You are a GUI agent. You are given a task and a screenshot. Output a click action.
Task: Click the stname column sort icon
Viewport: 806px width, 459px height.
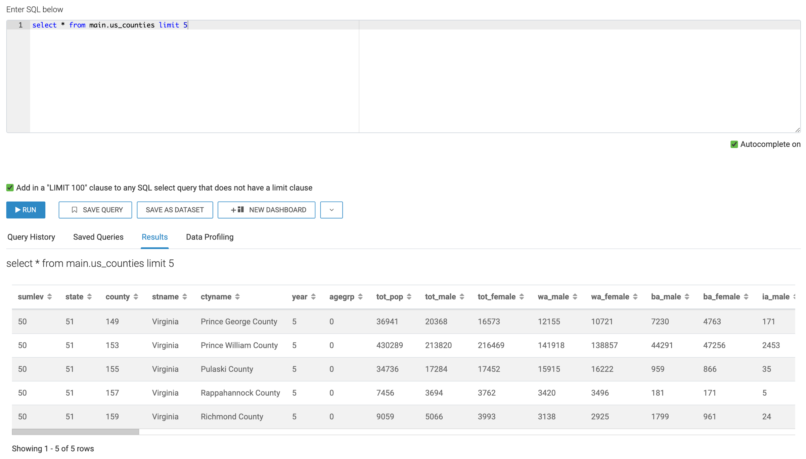point(185,297)
